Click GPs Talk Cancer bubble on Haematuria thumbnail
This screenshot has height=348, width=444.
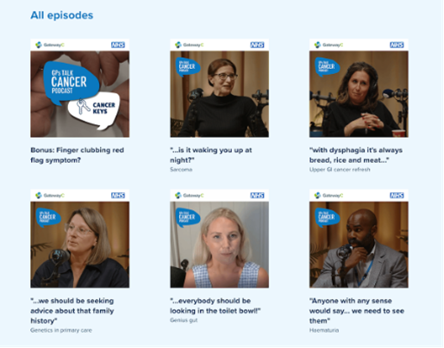tap(328, 217)
